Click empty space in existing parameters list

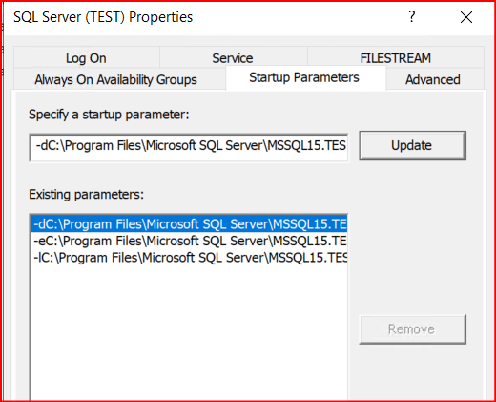pyautogui.click(x=189, y=332)
